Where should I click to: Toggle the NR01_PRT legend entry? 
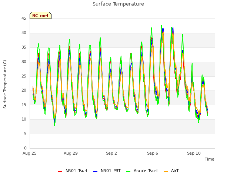[x=107, y=171]
